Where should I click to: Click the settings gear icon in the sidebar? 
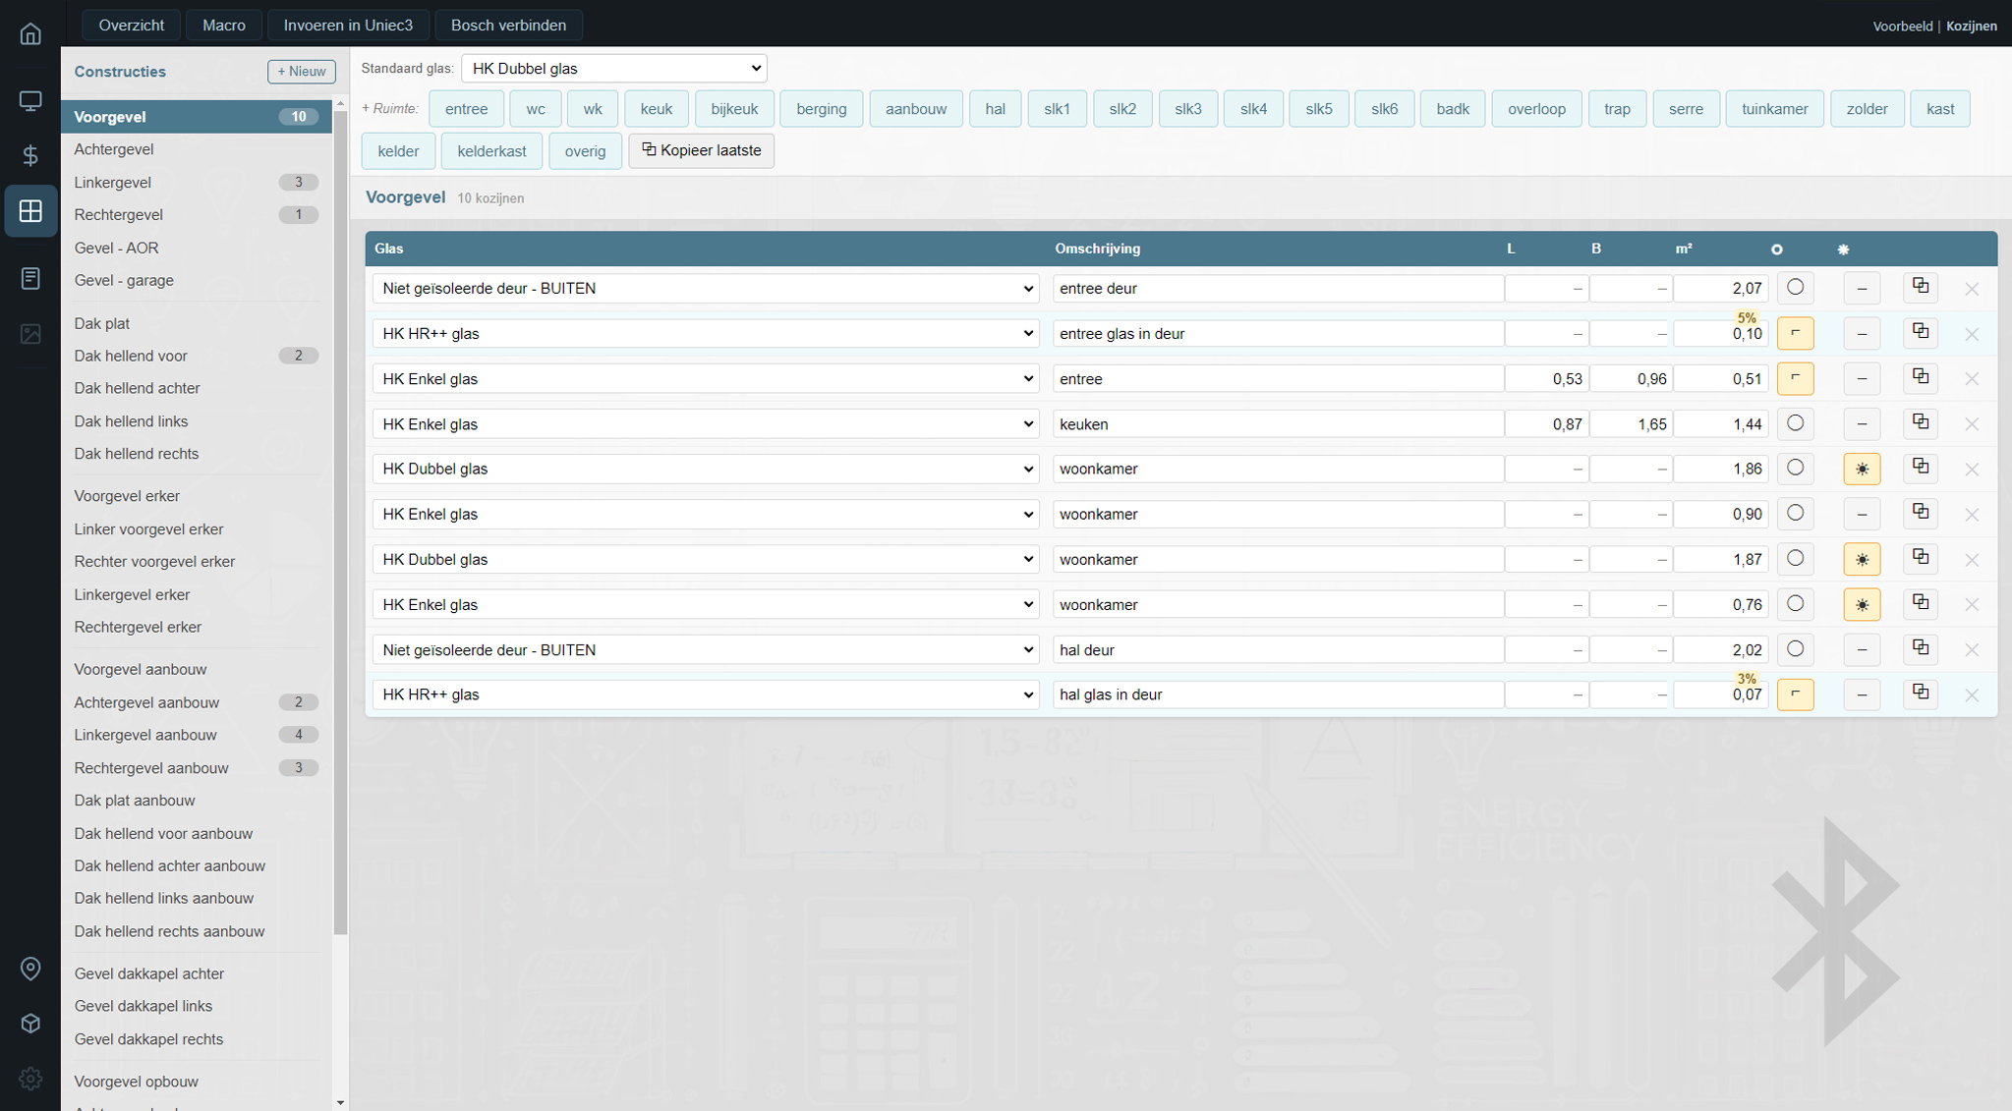(x=30, y=1079)
